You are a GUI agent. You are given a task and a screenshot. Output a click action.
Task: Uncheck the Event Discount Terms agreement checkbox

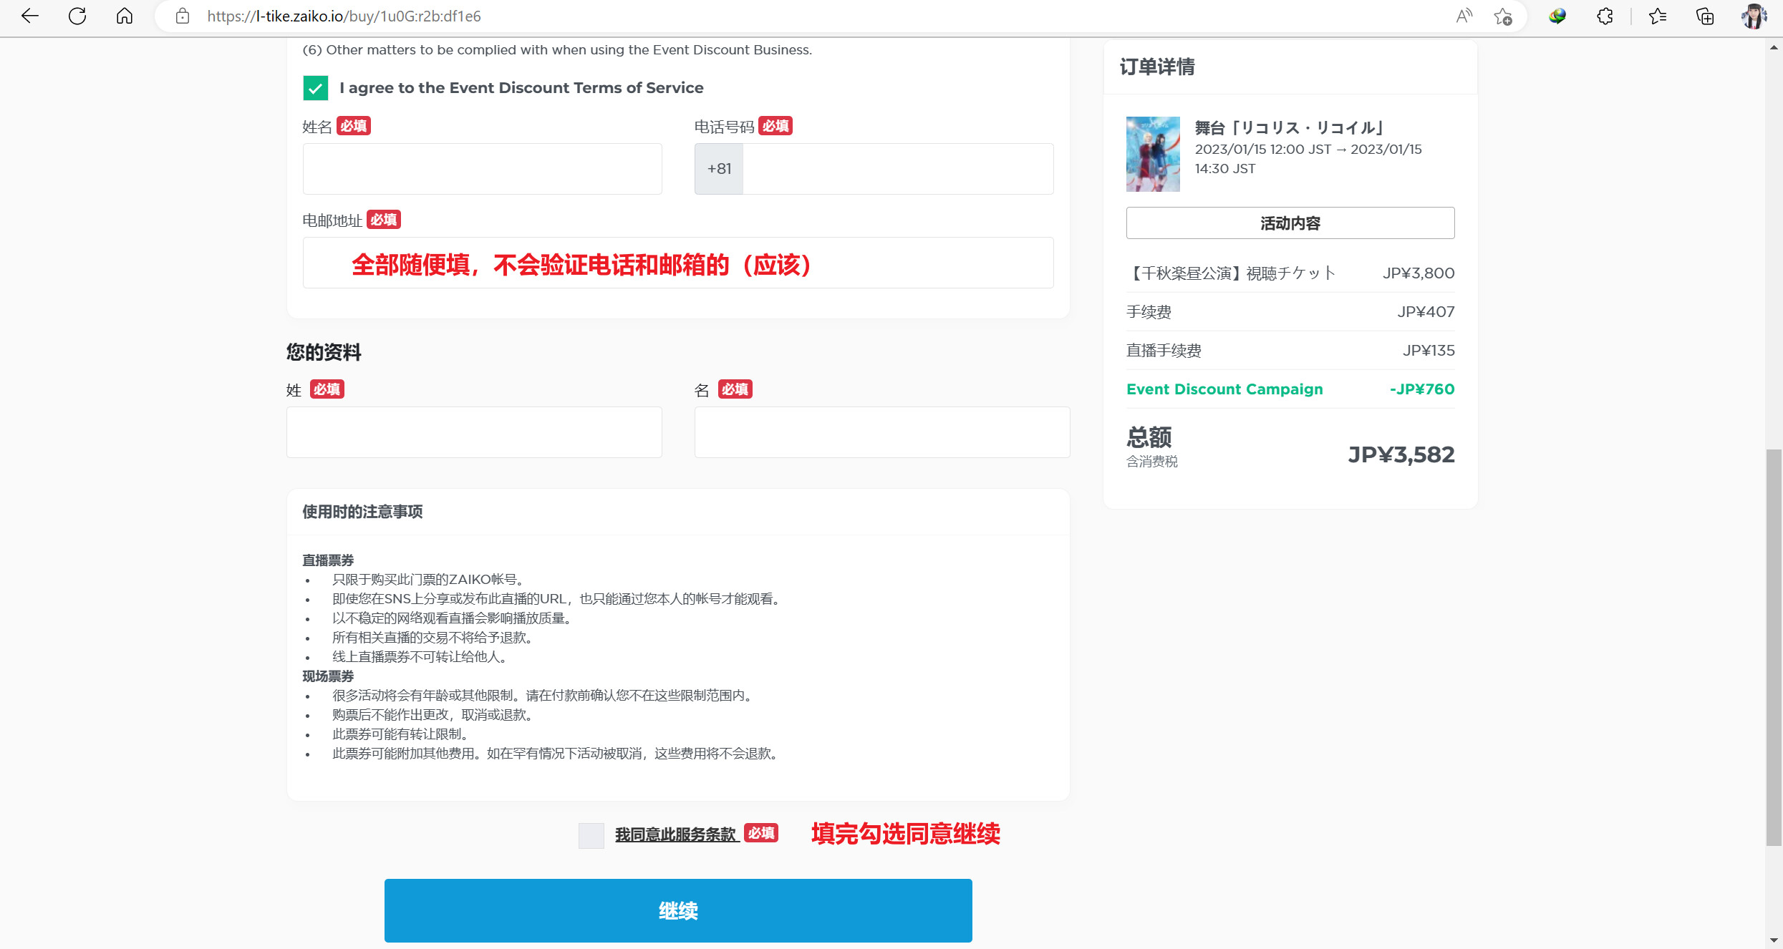[x=316, y=88]
